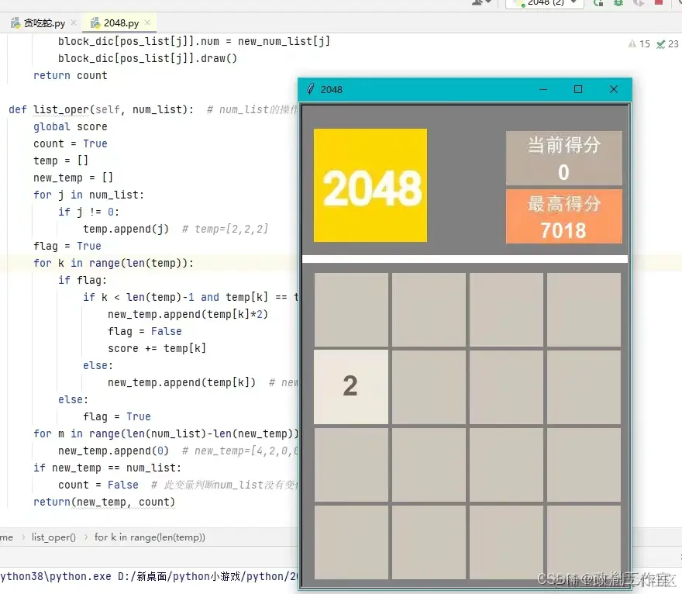Image resolution: width=682 pixels, height=594 pixels.
Task: Click the 'temp = []' code line
Action: pyautogui.click(x=61, y=161)
